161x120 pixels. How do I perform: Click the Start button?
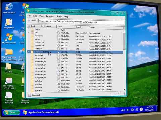click(x=12, y=112)
